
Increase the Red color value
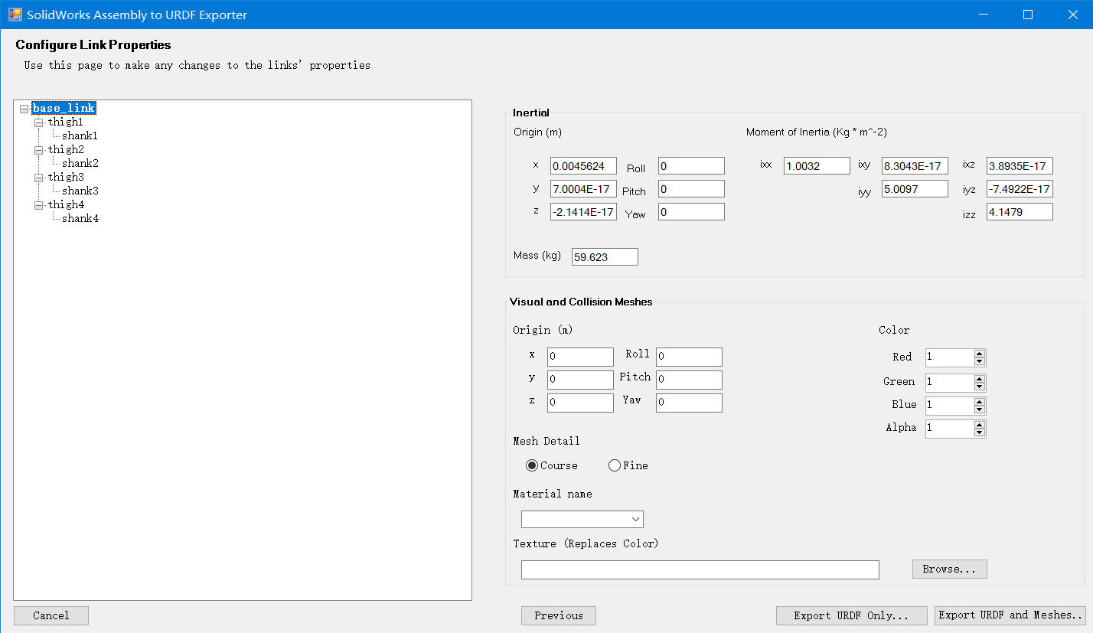pyautogui.click(x=979, y=354)
